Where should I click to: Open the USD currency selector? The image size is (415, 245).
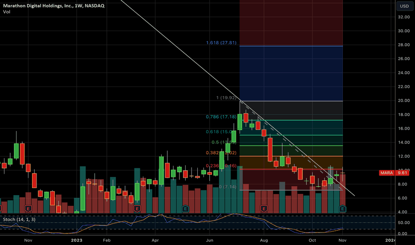coord(404,6)
